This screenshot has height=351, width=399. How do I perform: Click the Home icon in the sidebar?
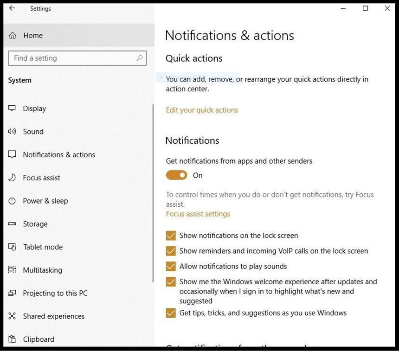[x=13, y=36]
